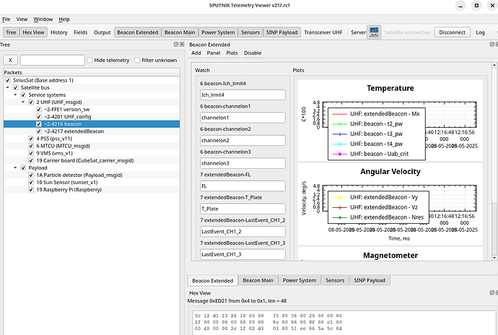Click the magenta Uab_crit legend marker
This screenshot has height=335, width=498.
pos(340,154)
